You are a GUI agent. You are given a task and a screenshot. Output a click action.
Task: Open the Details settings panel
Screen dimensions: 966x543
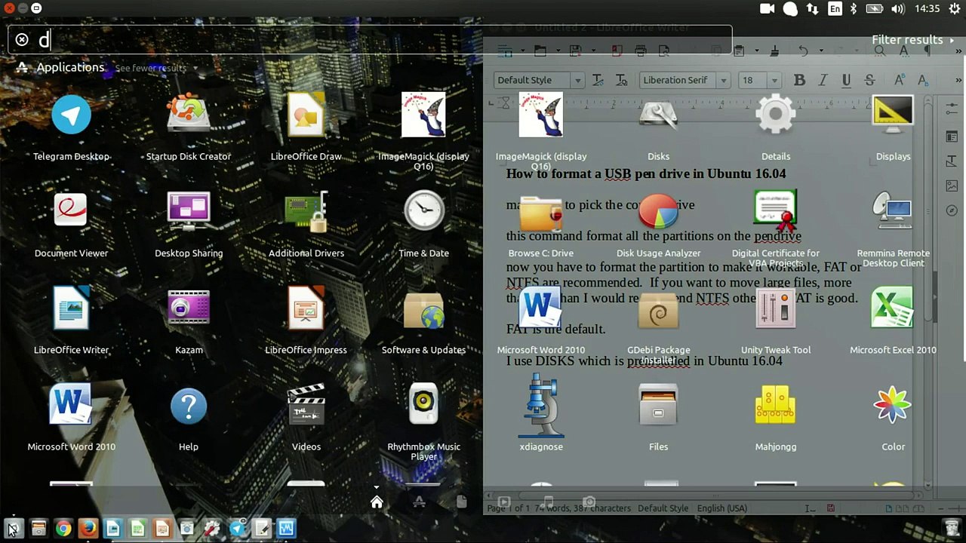coord(776,126)
